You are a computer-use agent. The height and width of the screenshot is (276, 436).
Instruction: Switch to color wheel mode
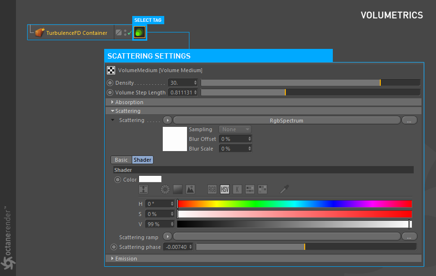pyautogui.click(x=165, y=189)
